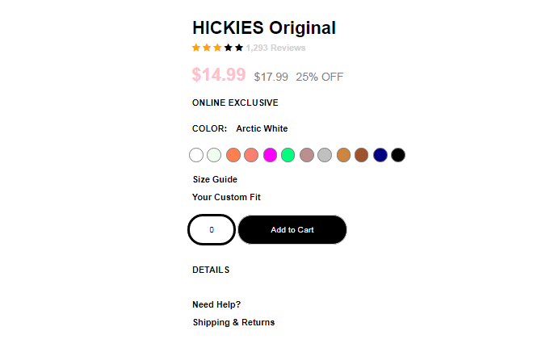Image resolution: width=550 pixels, height=352 pixels.
Task: Pick the dusty rose color swatch
Action: pos(307,155)
